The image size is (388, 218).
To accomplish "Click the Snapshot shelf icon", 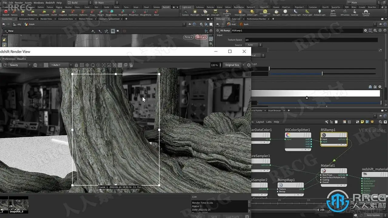I will point(63,12).
